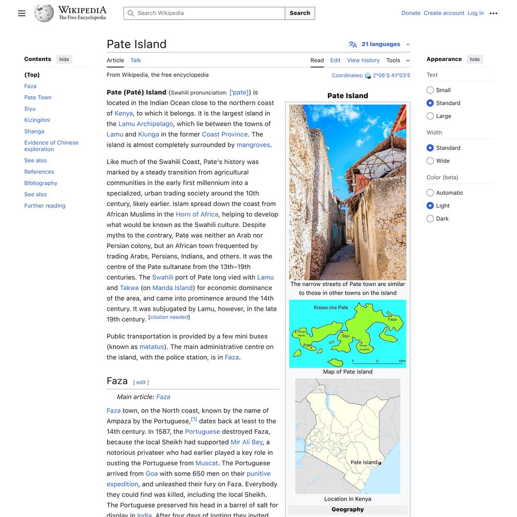Click the ['pate] pronunciation link
This screenshot has width=517, height=517.
point(240,93)
